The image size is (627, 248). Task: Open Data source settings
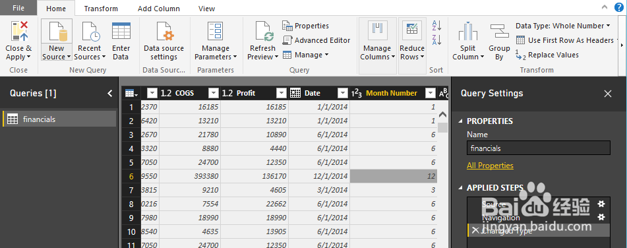tap(164, 31)
